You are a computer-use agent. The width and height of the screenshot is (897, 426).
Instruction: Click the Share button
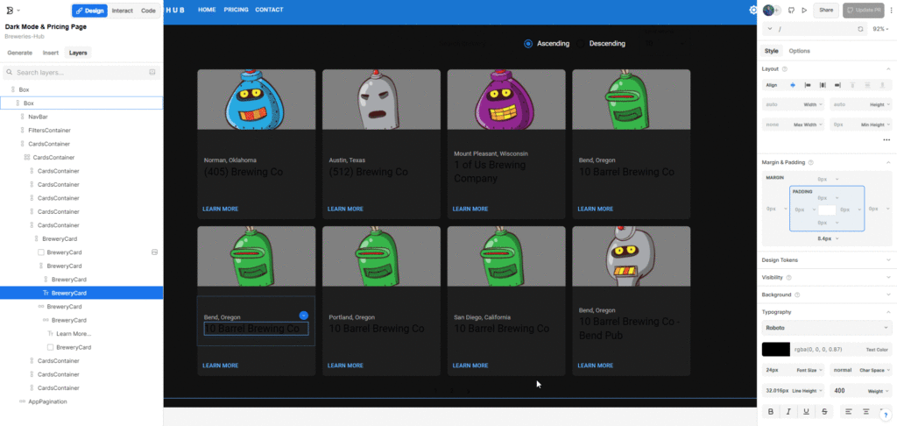click(825, 11)
